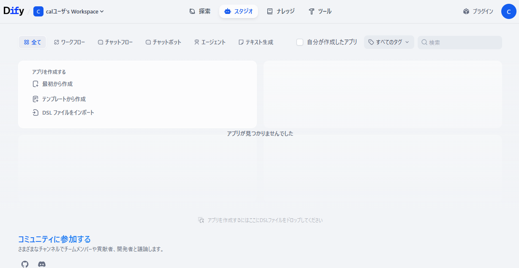Viewport: 519px width, 268px height.
Task: Open the ナレッジ (Knowledge) section
Action: pos(280,11)
